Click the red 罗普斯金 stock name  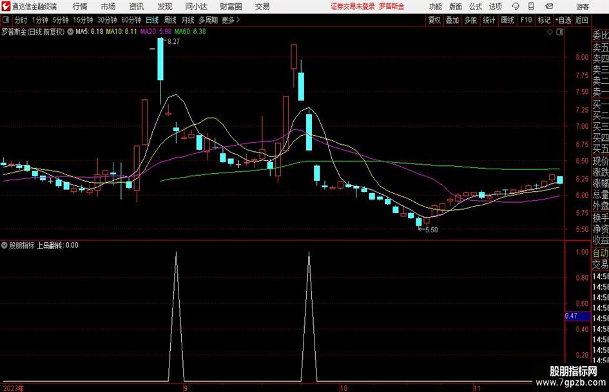click(x=392, y=6)
